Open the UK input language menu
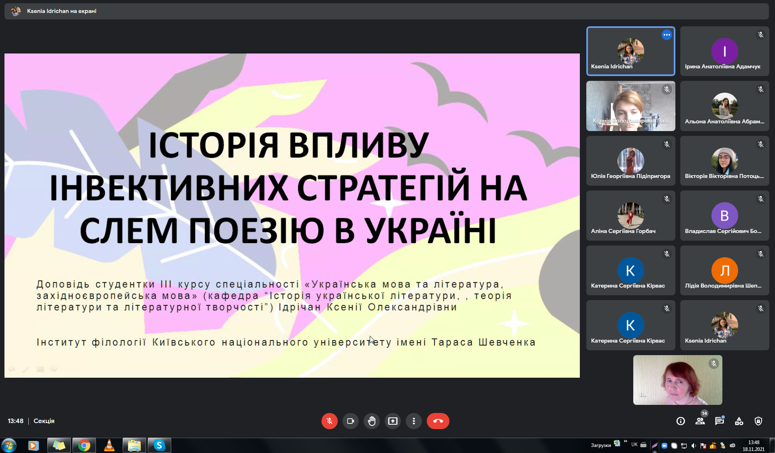775x453 pixels. tap(634, 445)
